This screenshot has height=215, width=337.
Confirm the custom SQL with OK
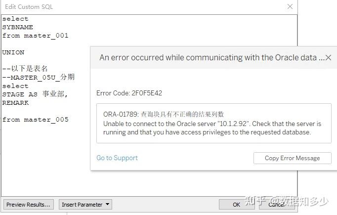[236, 205]
